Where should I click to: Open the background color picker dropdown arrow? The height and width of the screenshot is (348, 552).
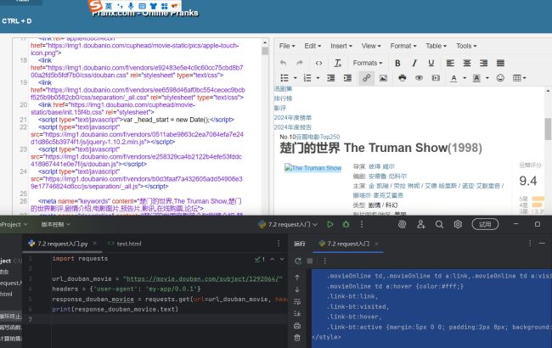pyautogui.click(x=487, y=78)
